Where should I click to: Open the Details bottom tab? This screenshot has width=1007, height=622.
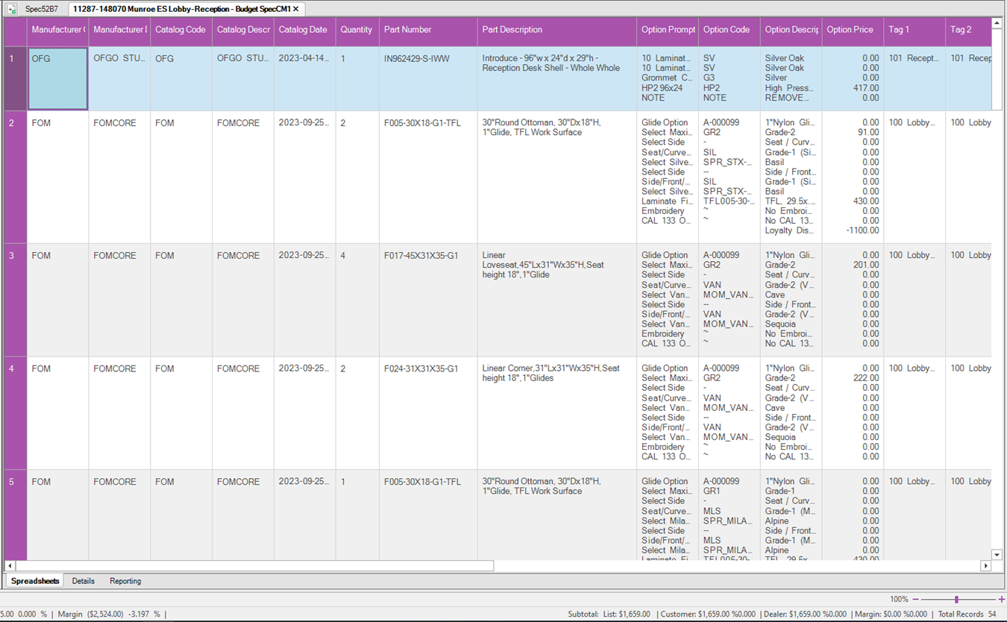(x=84, y=581)
